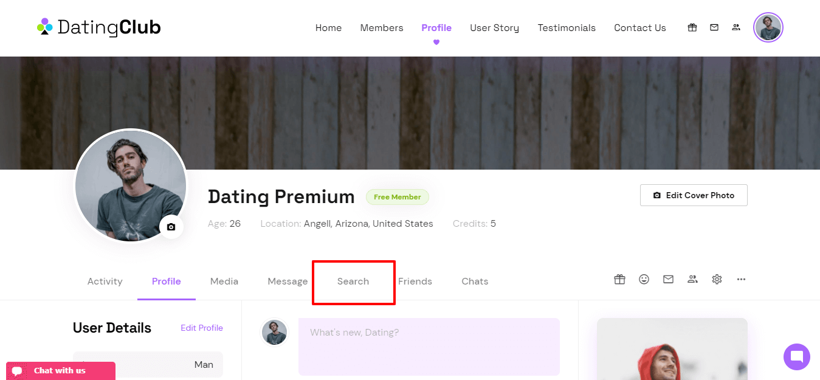Switch to the Media tab
The width and height of the screenshot is (820, 380).
coord(224,282)
